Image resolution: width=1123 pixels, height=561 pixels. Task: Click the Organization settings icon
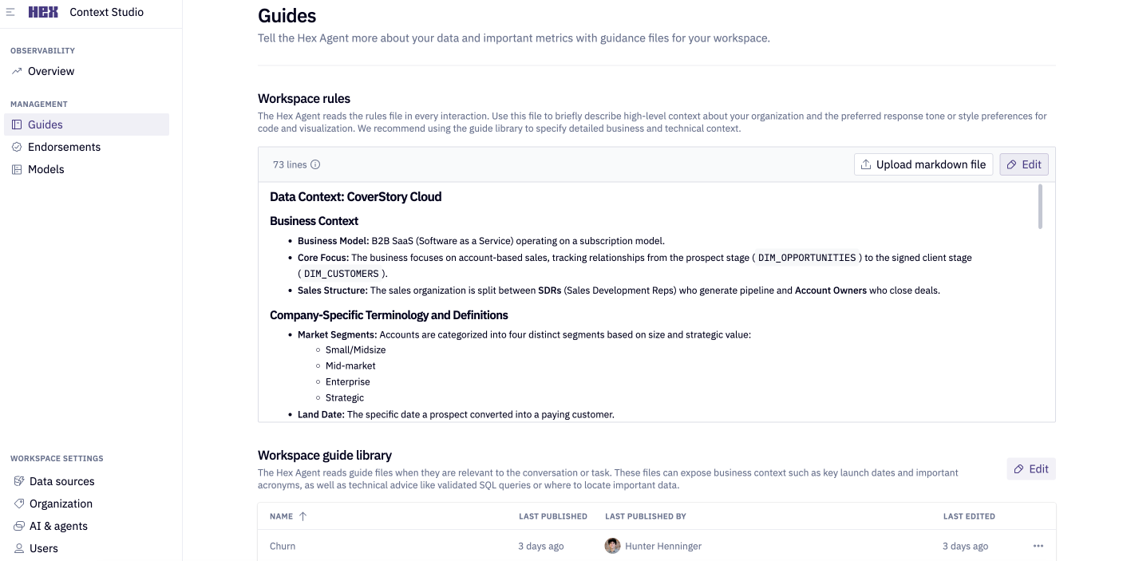18,504
